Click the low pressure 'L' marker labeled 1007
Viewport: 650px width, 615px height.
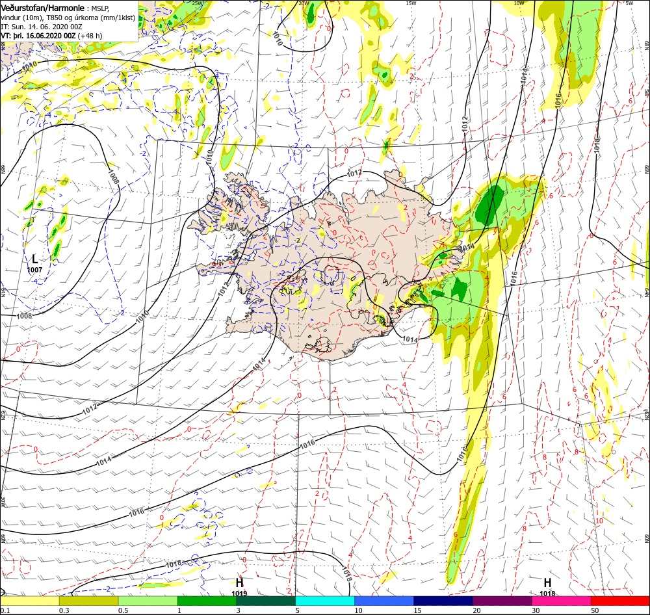pos(35,259)
